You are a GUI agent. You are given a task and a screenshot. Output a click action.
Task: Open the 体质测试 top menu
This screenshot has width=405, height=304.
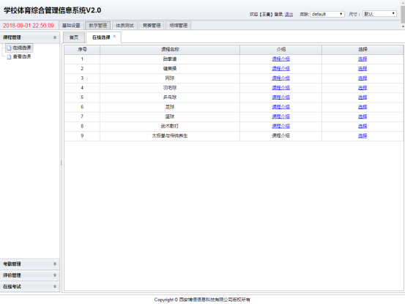tap(125, 26)
